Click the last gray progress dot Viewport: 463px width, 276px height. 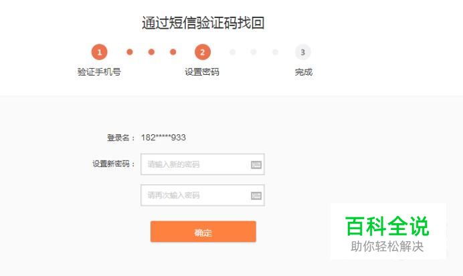tap(275, 52)
